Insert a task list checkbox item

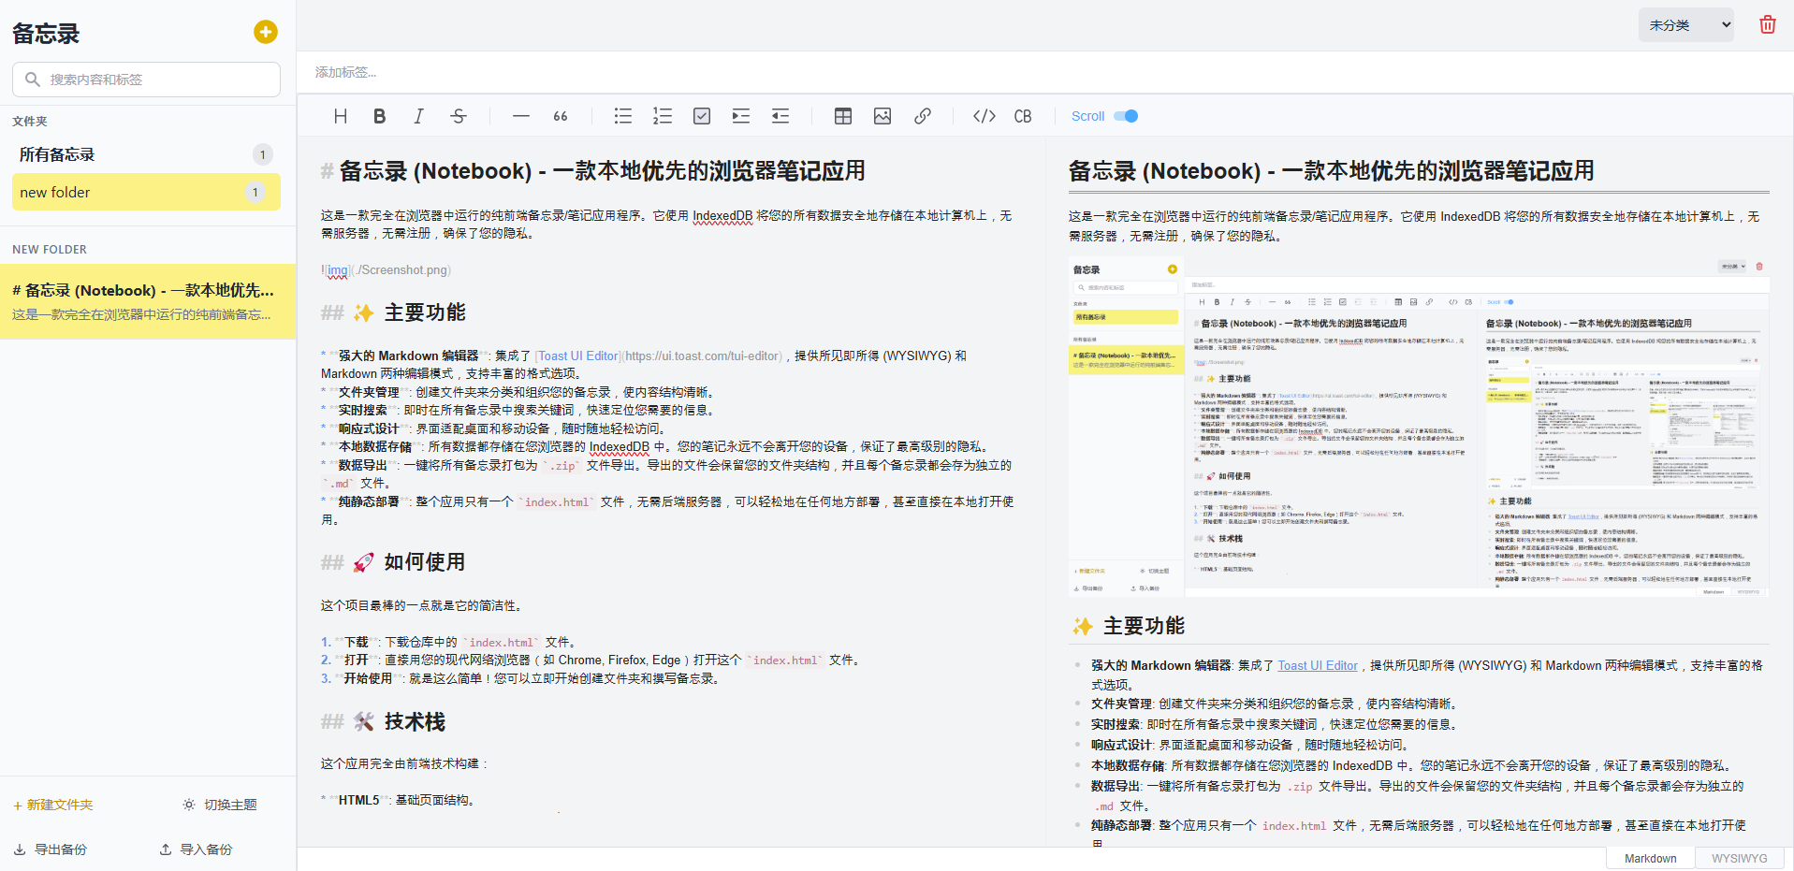pos(701,115)
